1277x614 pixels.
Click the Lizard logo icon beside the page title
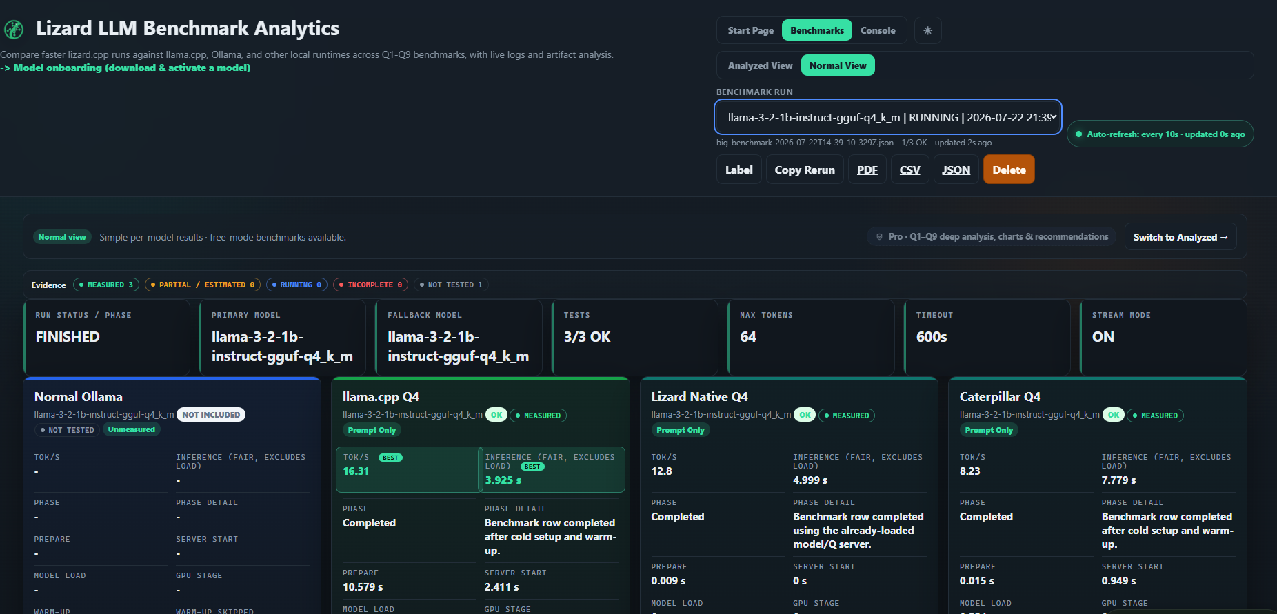[14, 30]
